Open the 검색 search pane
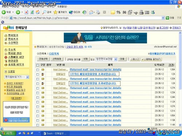This screenshot has width=182, height=136. click(47, 12)
